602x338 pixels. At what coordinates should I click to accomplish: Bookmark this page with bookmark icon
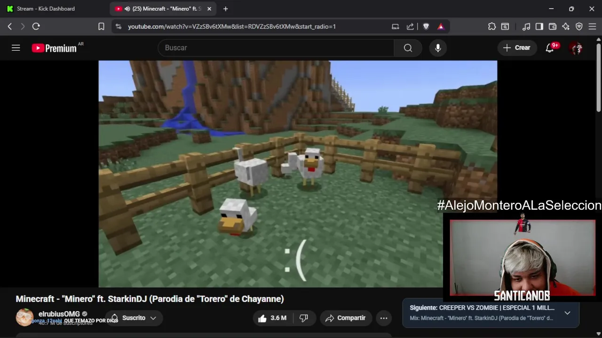(101, 27)
